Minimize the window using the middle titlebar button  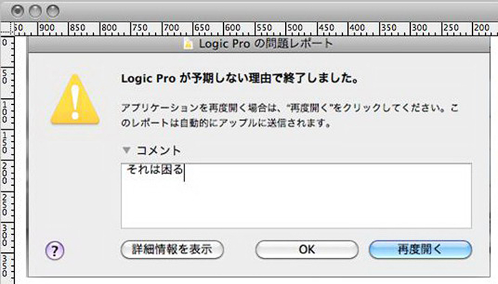[35, 11]
